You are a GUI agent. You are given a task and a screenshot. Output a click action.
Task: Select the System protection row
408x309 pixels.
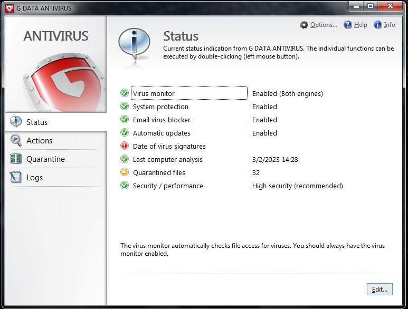pyautogui.click(x=189, y=107)
